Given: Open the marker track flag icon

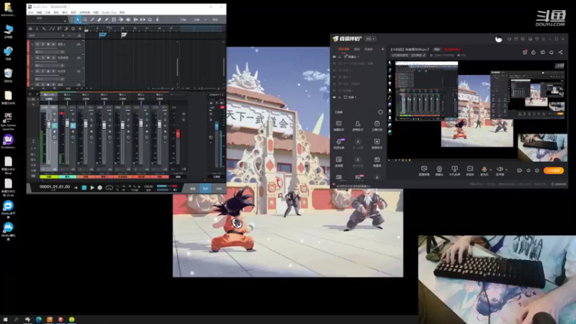Looking at the screenshot, I should coord(59,29).
